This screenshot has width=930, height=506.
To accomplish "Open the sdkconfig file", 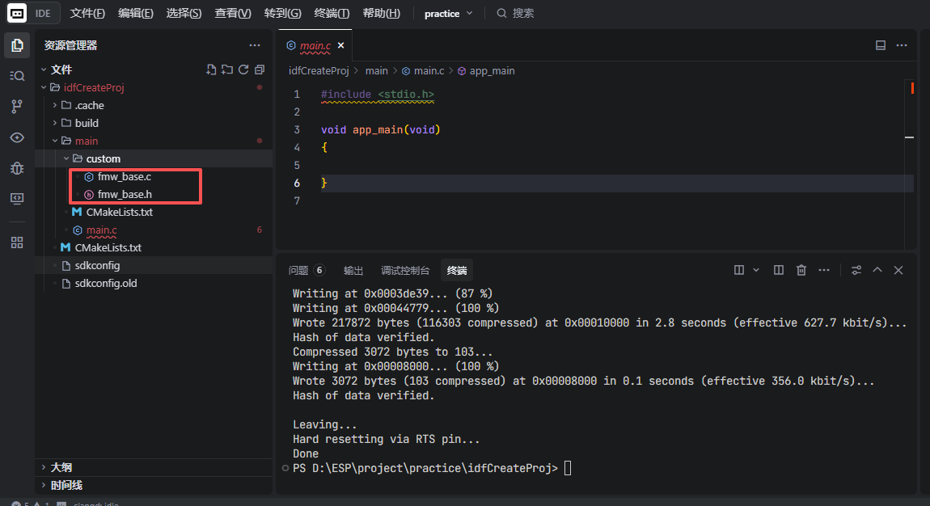I will click(x=97, y=265).
